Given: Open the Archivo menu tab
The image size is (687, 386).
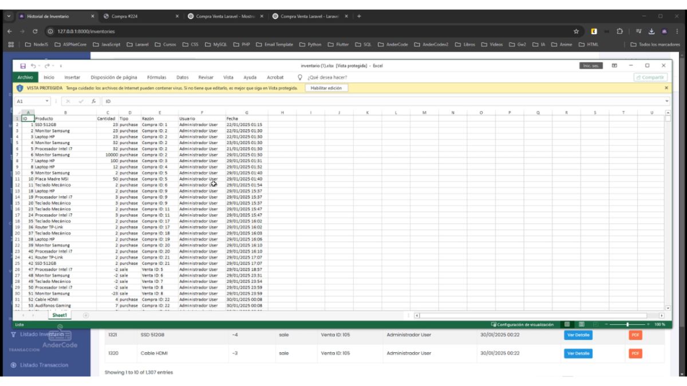Looking at the screenshot, I should 25,77.
